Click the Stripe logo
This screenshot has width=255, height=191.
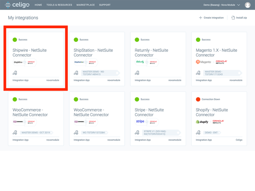140,121
